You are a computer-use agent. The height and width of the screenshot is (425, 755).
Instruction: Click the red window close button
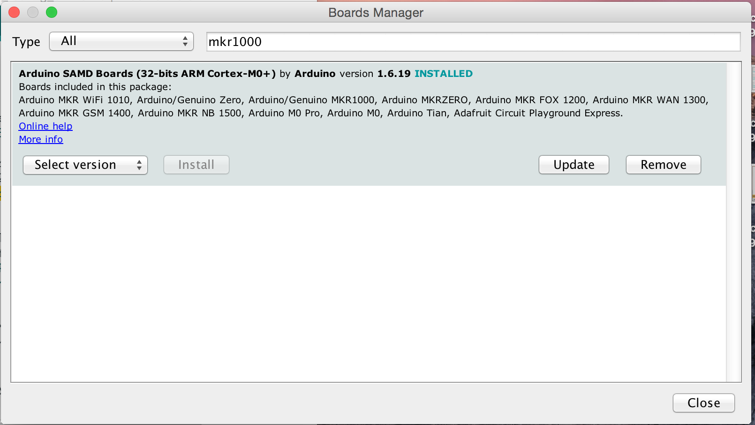pos(14,12)
